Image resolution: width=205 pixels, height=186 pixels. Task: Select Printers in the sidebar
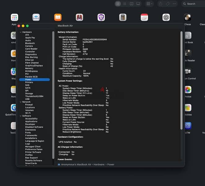click(29, 82)
